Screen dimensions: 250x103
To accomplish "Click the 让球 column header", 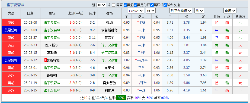I will 227,16.
